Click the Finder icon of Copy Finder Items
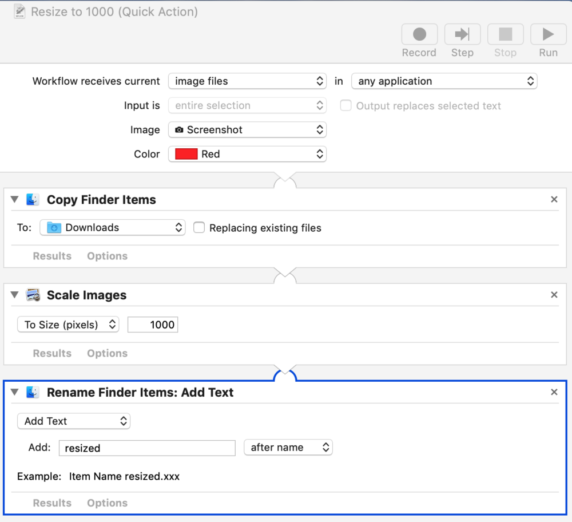Screen dimensions: 572x522 tap(33, 200)
